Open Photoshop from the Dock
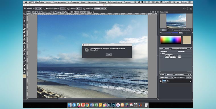Image resolution: width=216 pixels, height=109 pixels. [114, 105]
